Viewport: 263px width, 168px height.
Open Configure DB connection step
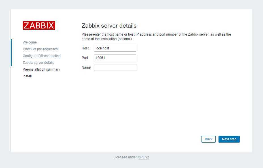[x=42, y=56]
